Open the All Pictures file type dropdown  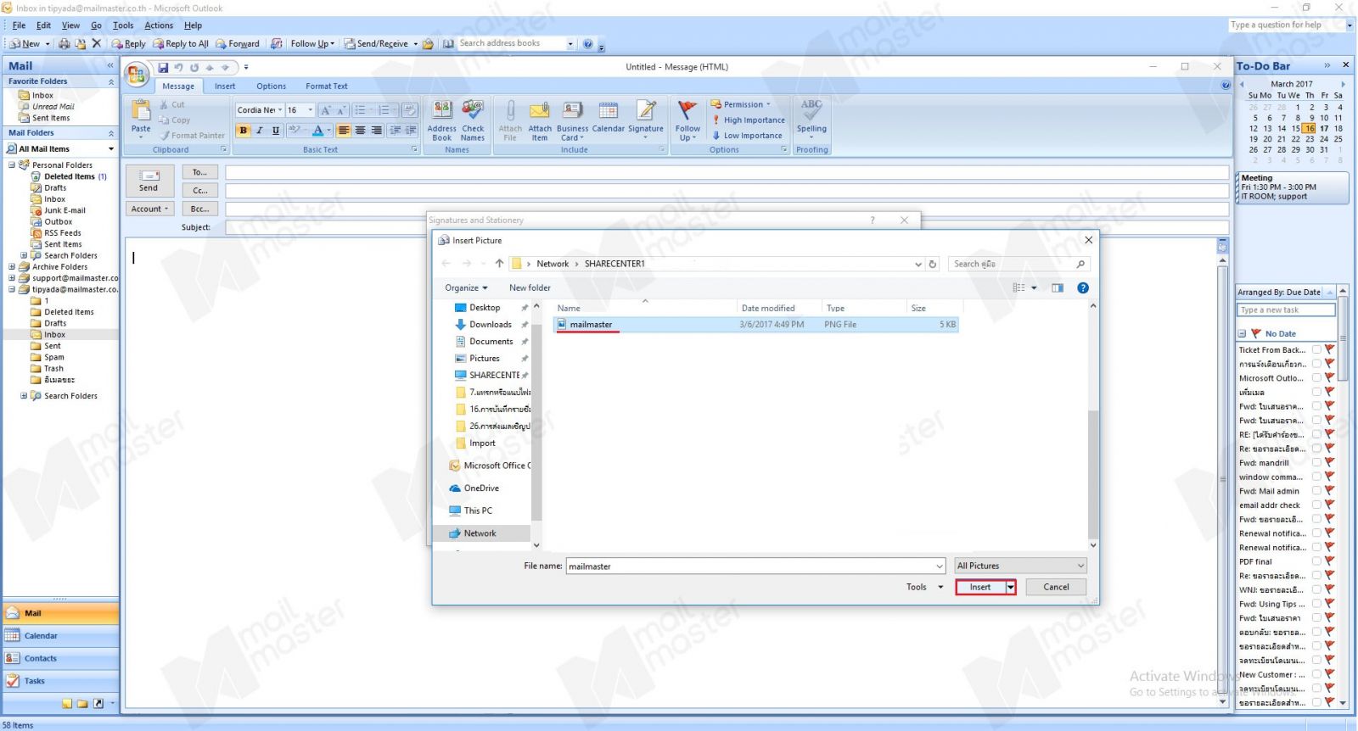(1020, 566)
